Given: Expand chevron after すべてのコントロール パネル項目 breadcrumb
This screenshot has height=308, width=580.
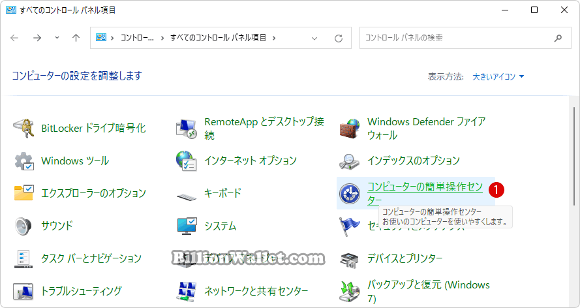Looking at the screenshot, I should pos(274,38).
